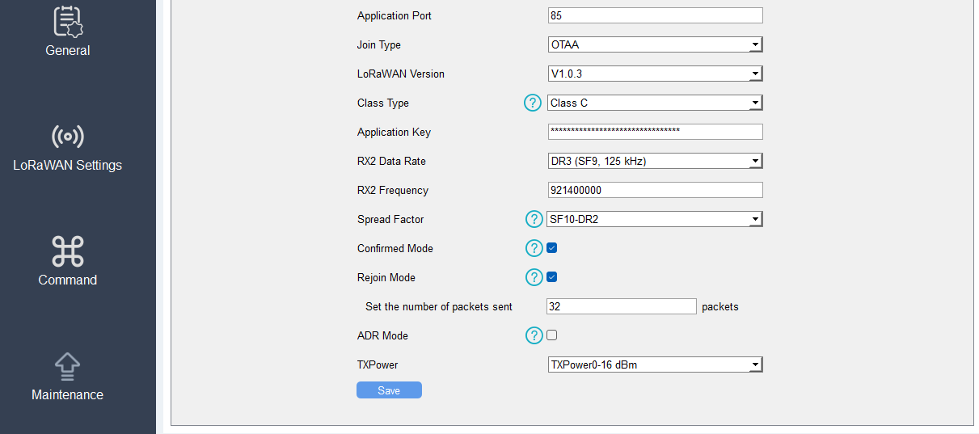This screenshot has width=979, height=434.
Task: Open the Join Type dropdown
Action: pyautogui.click(x=655, y=45)
